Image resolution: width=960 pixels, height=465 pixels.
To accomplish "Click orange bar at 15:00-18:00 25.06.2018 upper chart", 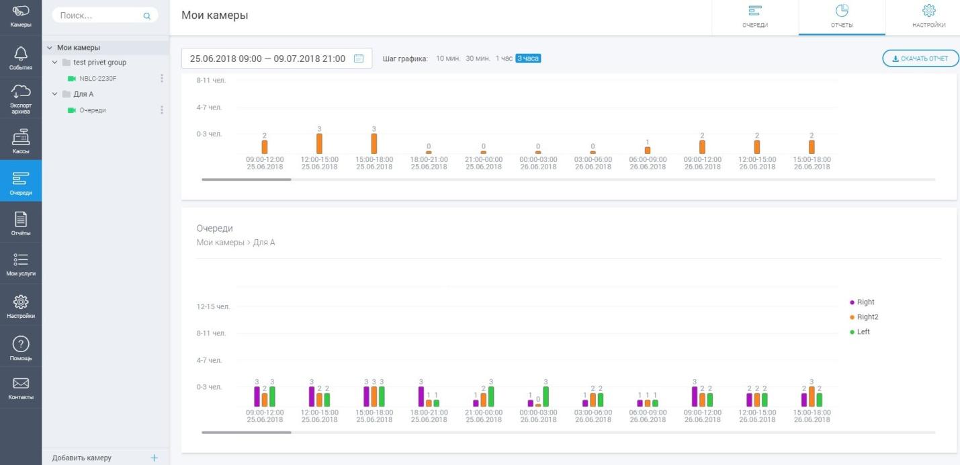I will (374, 144).
